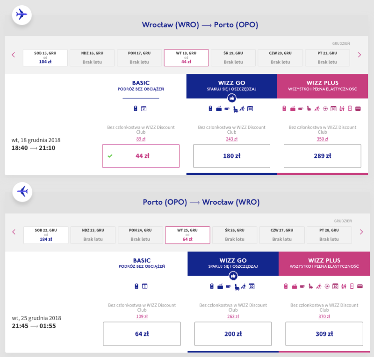The image size is (374, 357).
Task: Show later outbound dates with right arrow
Action: click(359, 55)
